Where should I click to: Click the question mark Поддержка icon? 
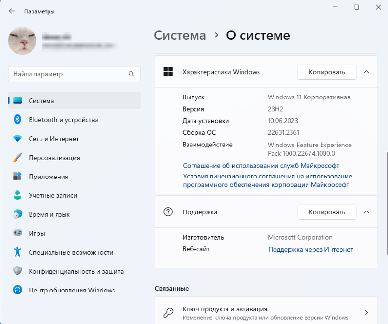click(168, 212)
